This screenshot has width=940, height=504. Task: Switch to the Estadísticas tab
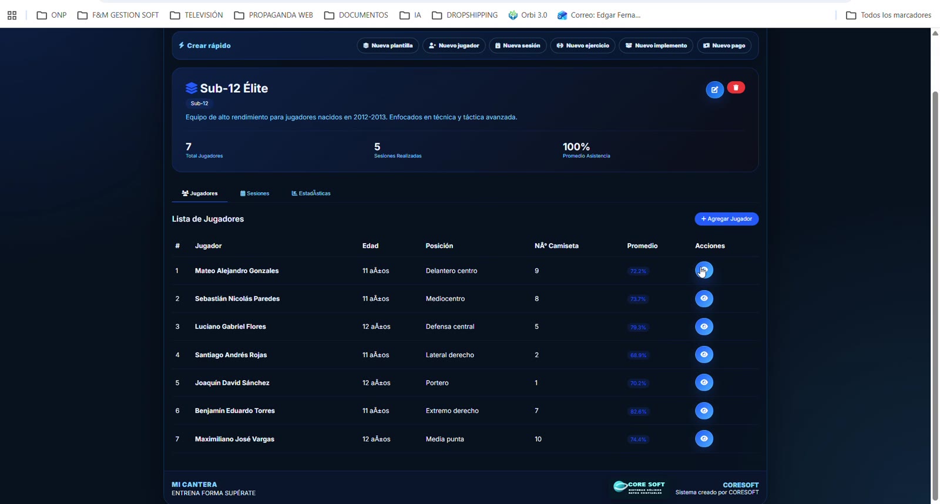click(311, 193)
